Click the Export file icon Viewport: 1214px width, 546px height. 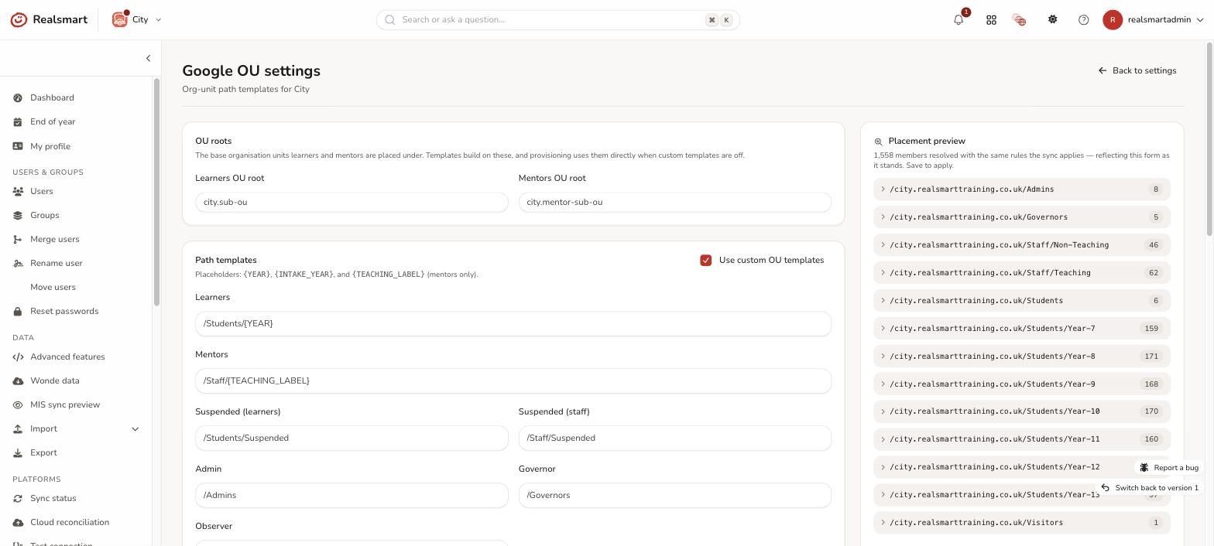coord(18,452)
